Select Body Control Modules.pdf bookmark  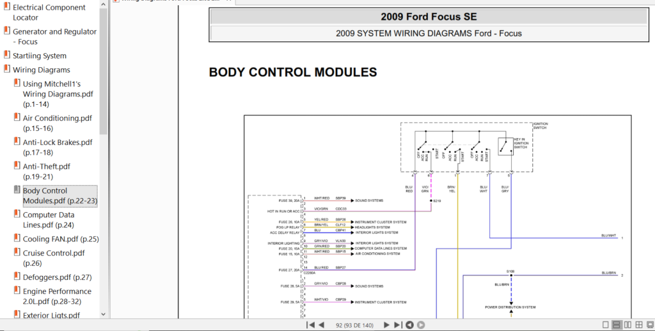pyautogui.click(x=59, y=196)
